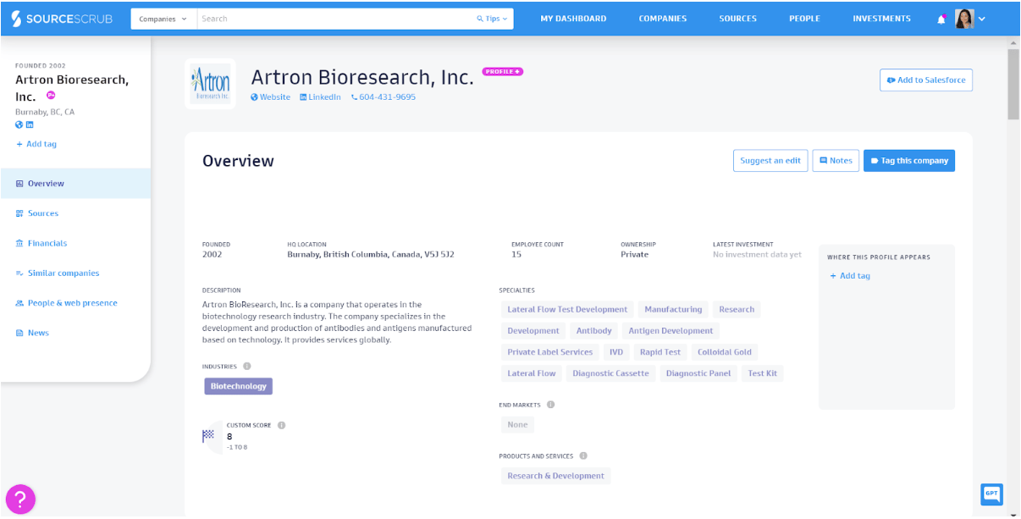The width and height of the screenshot is (1021, 519).
Task: Click the SourceScrub logo
Action: (62, 19)
